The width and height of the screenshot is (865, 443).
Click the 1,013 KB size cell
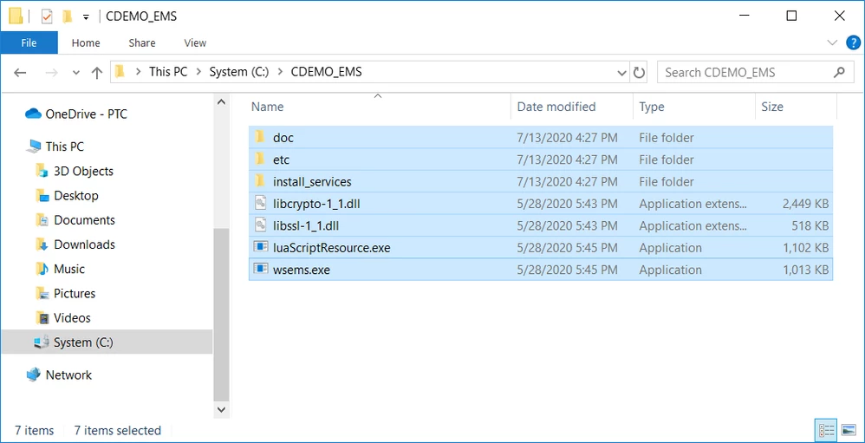coord(805,270)
